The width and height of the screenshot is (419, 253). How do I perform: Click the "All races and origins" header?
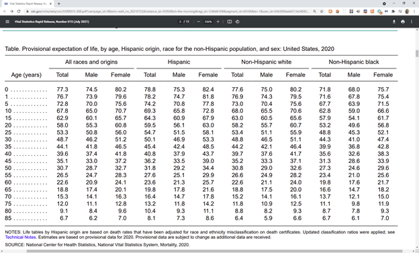click(x=91, y=62)
